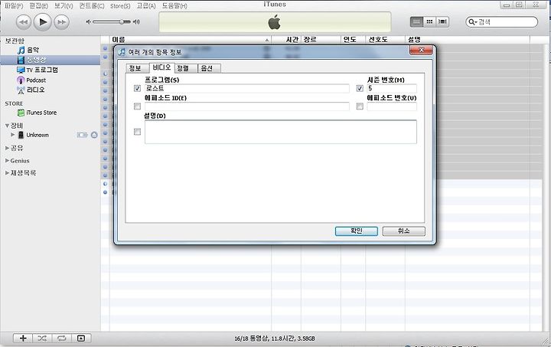This screenshot has width=551, height=347.
Task: Toggle the 프로그램(S) checkbox
Action: (x=138, y=88)
